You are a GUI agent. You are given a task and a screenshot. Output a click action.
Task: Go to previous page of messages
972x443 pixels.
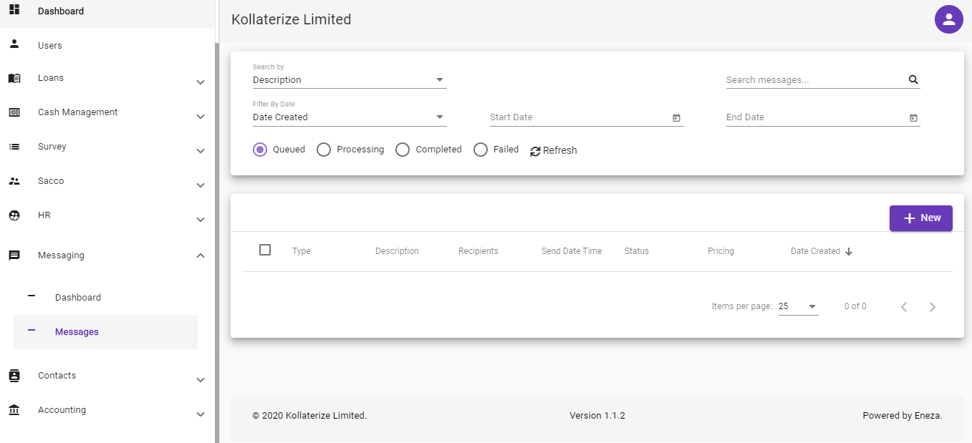click(x=904, y=307)
